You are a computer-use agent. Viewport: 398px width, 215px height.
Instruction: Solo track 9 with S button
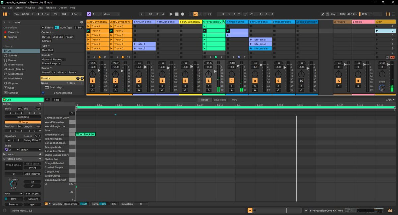[x=278, y=86]
